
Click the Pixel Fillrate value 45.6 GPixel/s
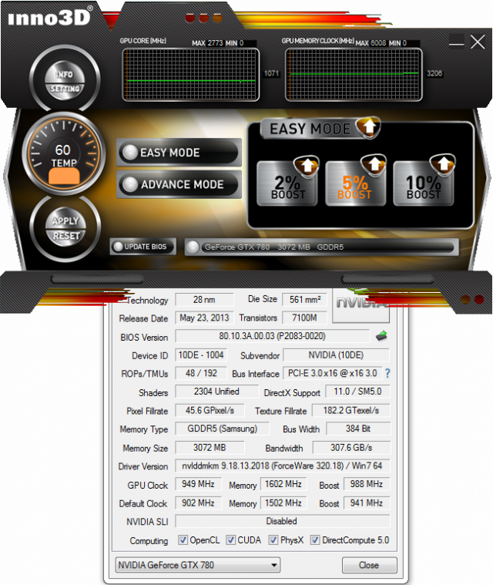210,410
